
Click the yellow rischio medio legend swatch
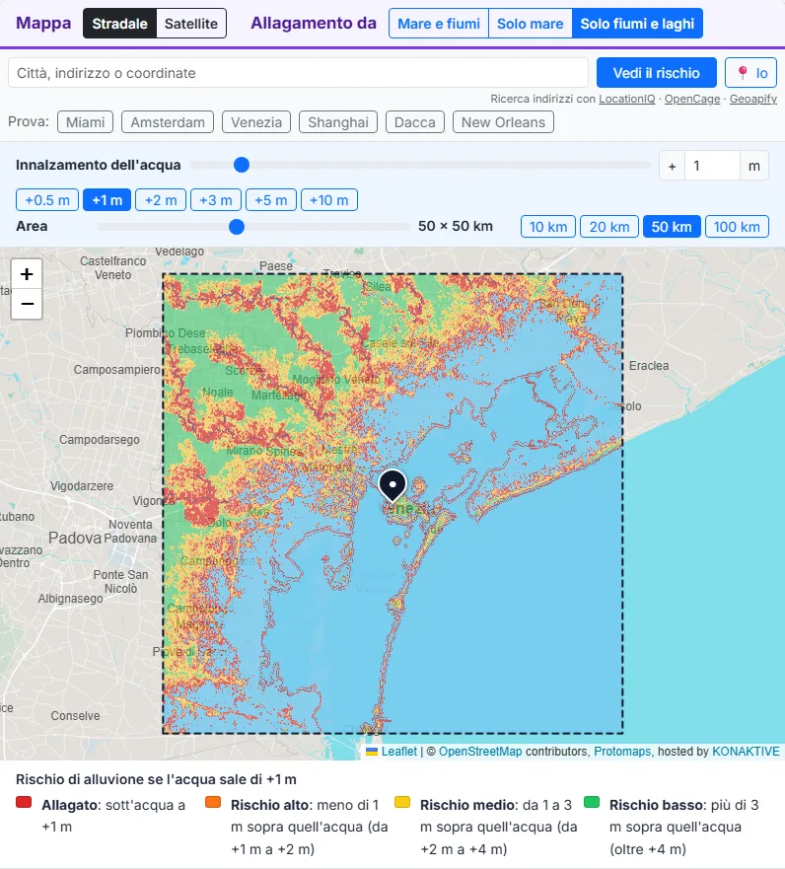[402, 802]
